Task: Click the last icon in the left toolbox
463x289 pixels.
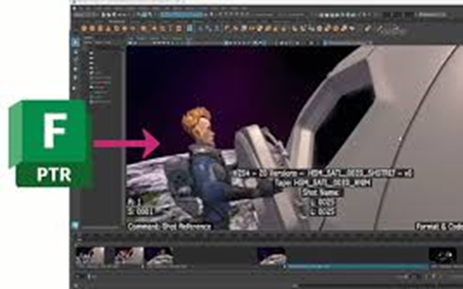Action: (x=75, y=87)
